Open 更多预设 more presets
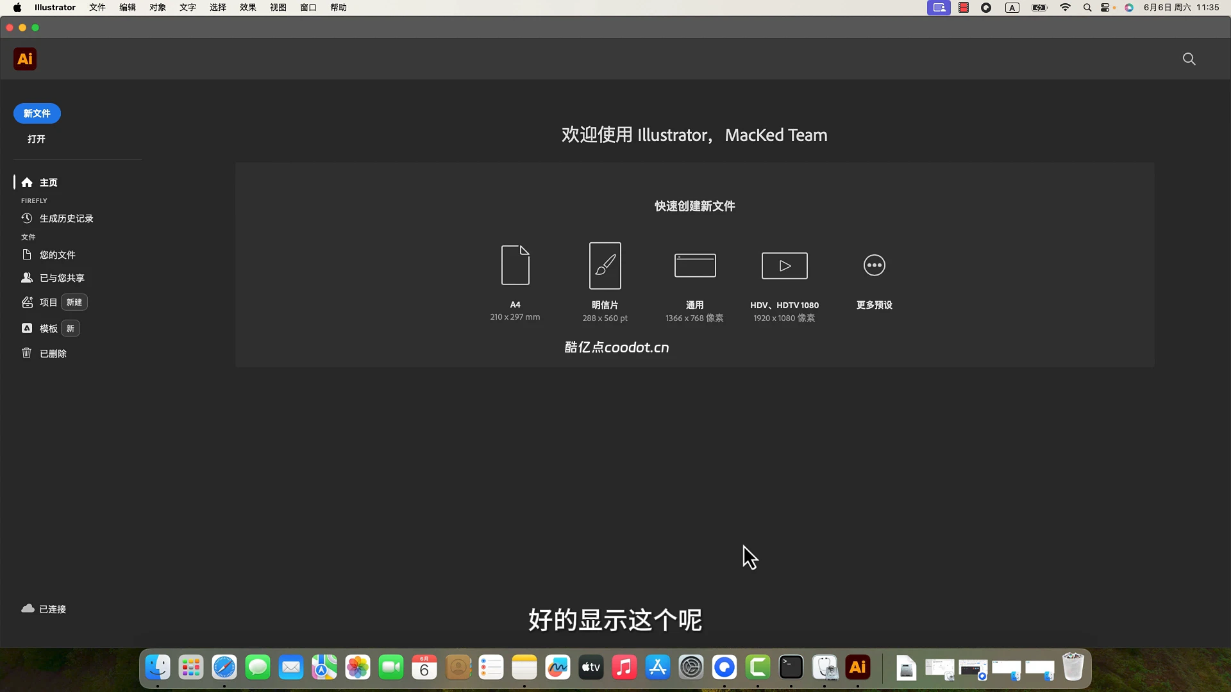Viewport: 1231px width, 692px height. coord(875,281)
